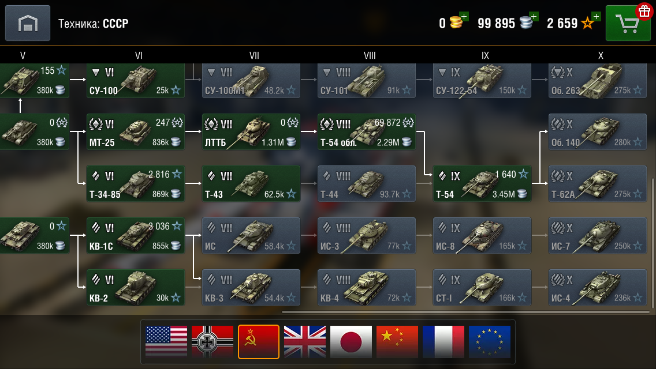Open the shopping cart store
Screen dimensions: 656x369
[628, 24]
